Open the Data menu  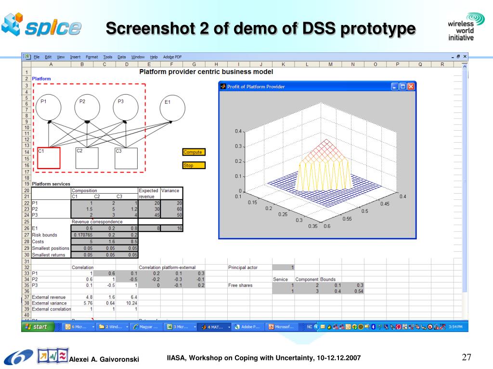pyautogui.click(x=122, y=57)
